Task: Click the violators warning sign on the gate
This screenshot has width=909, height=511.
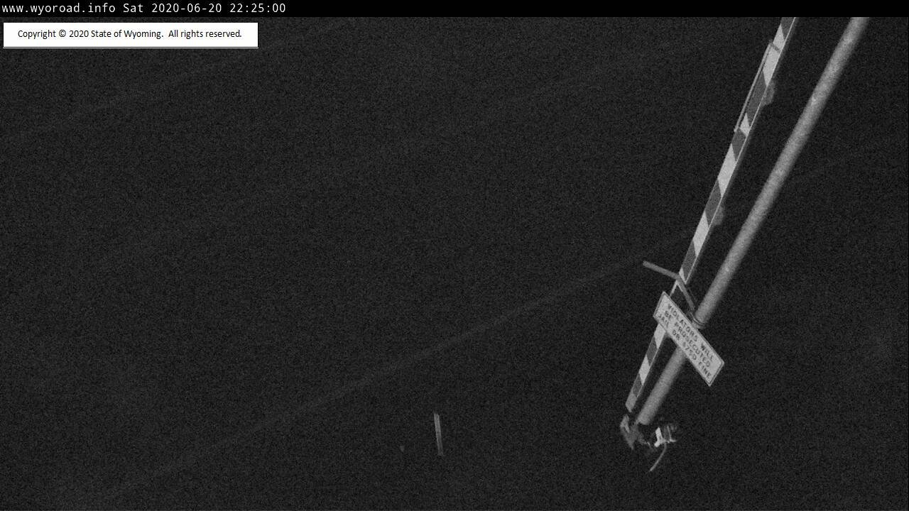Action: 688,339
